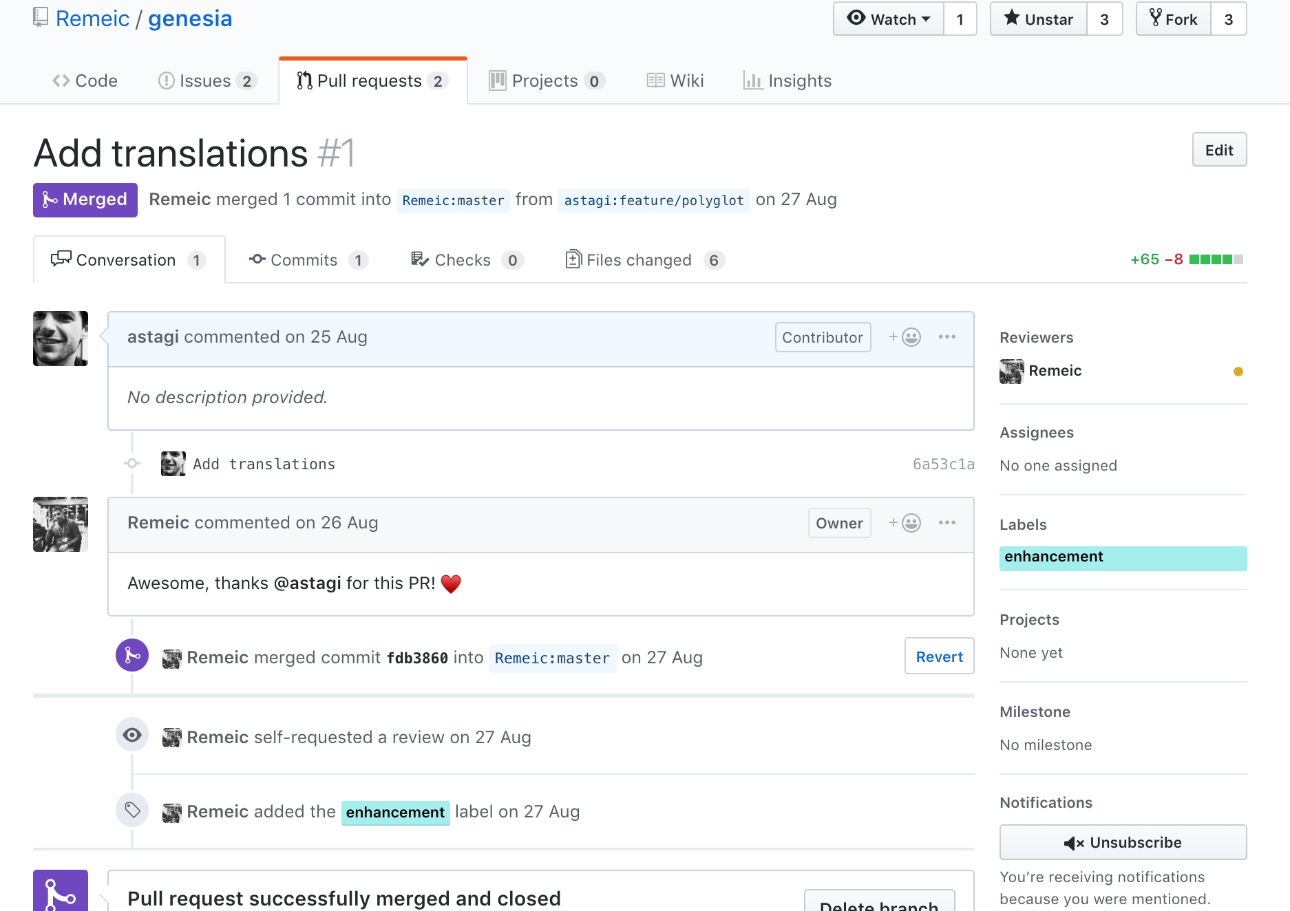Viewport: 1290px width, 911px height.
Task: Open astagi author link in comment header
Action: [153, 336]
